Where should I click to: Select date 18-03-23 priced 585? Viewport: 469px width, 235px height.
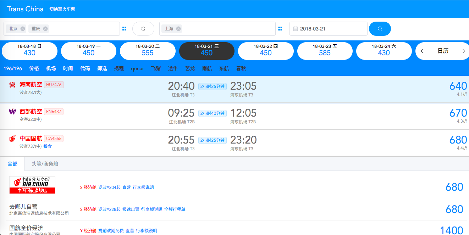325,51
